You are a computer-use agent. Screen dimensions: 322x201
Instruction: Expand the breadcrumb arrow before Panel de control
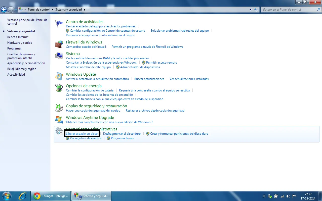coord(25,10)
